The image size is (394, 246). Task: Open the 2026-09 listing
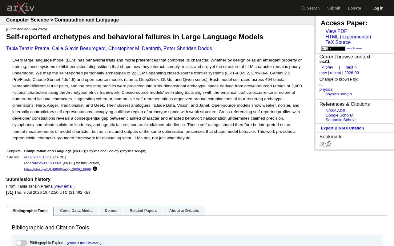coord(352,73)
